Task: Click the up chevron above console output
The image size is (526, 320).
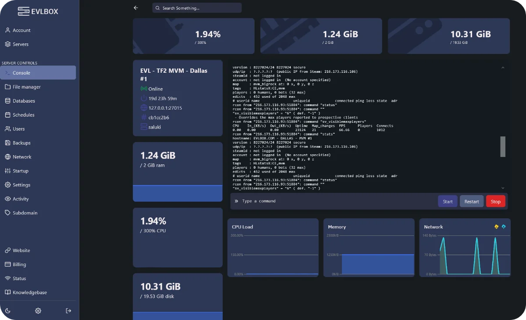Action: pos(503,68)
